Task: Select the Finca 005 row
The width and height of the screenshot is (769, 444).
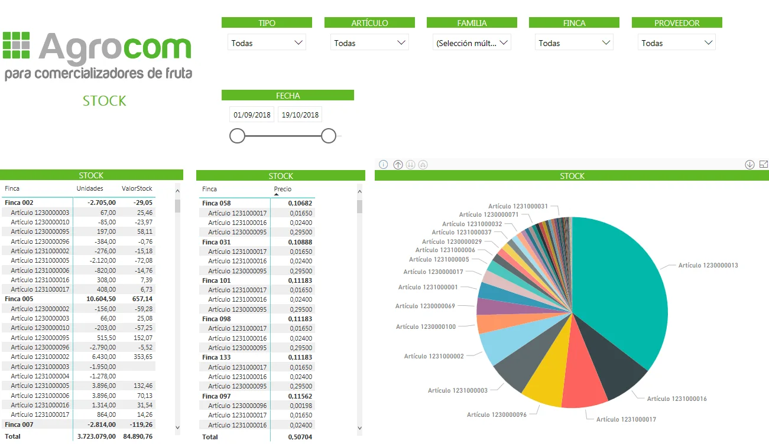Action: (x=79, y=299)
